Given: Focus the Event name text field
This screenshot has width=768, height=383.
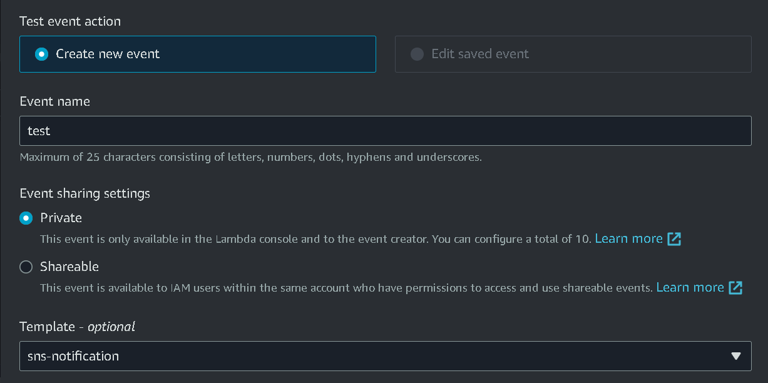Looking at the screenshot, I should 386,131.
